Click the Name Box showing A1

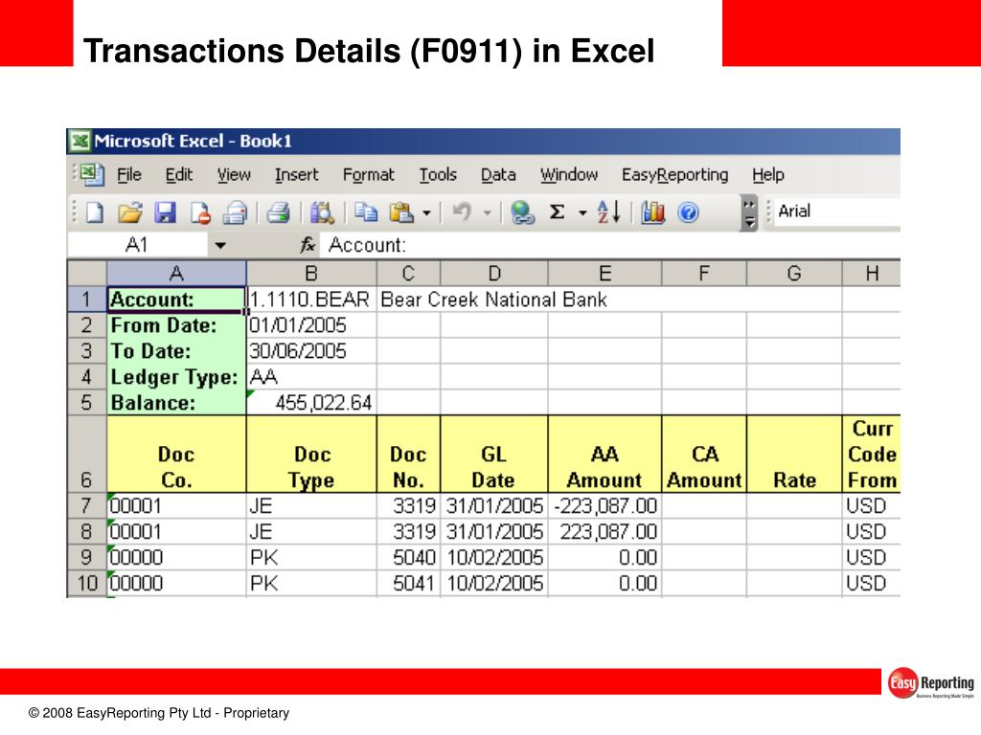[138, 245]
